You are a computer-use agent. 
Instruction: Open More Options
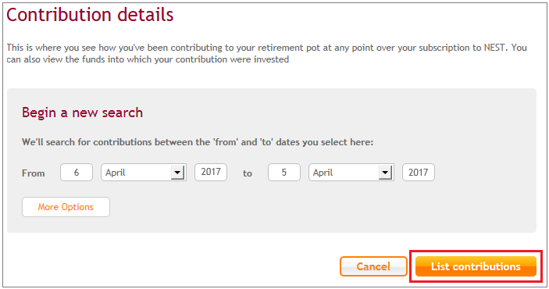[x=66, y=207]
